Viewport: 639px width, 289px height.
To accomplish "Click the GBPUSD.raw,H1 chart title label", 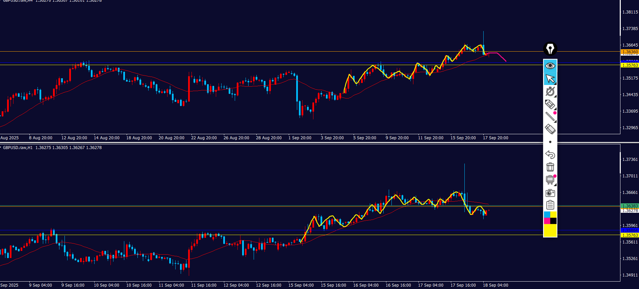I will point(18,148).
